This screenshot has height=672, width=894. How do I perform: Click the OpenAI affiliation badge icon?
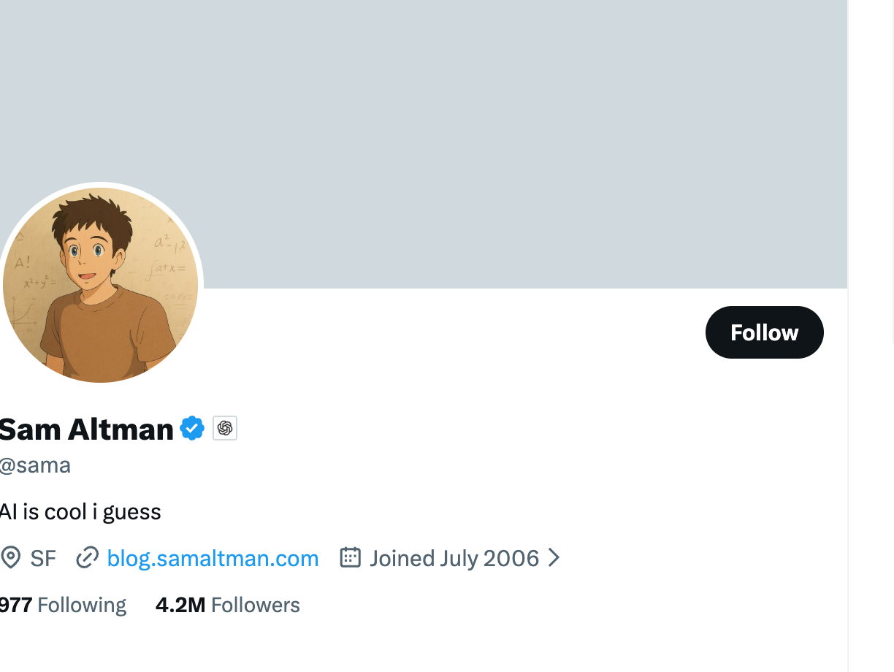[225, 428]
